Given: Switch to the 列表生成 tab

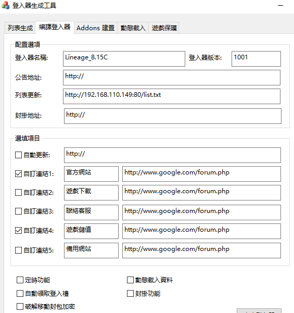Looking at the screenshot, I should coord(20,28).
